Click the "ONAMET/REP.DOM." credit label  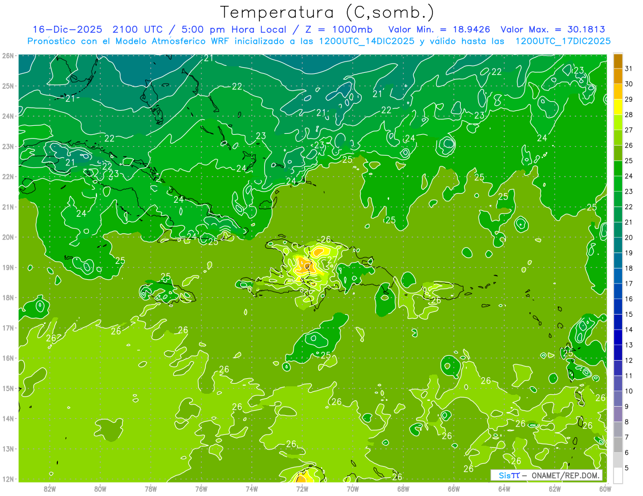click(x=566, y=475)
